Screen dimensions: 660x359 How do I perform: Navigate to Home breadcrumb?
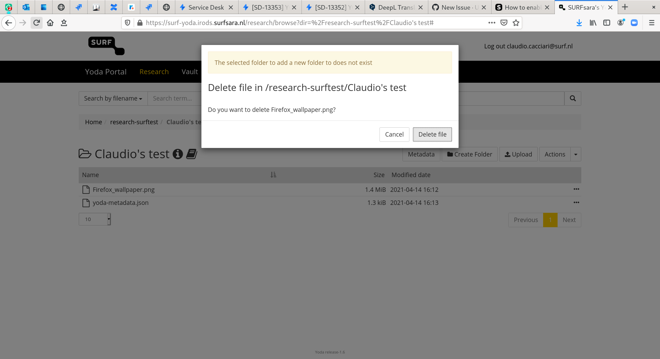click(93, 122)
